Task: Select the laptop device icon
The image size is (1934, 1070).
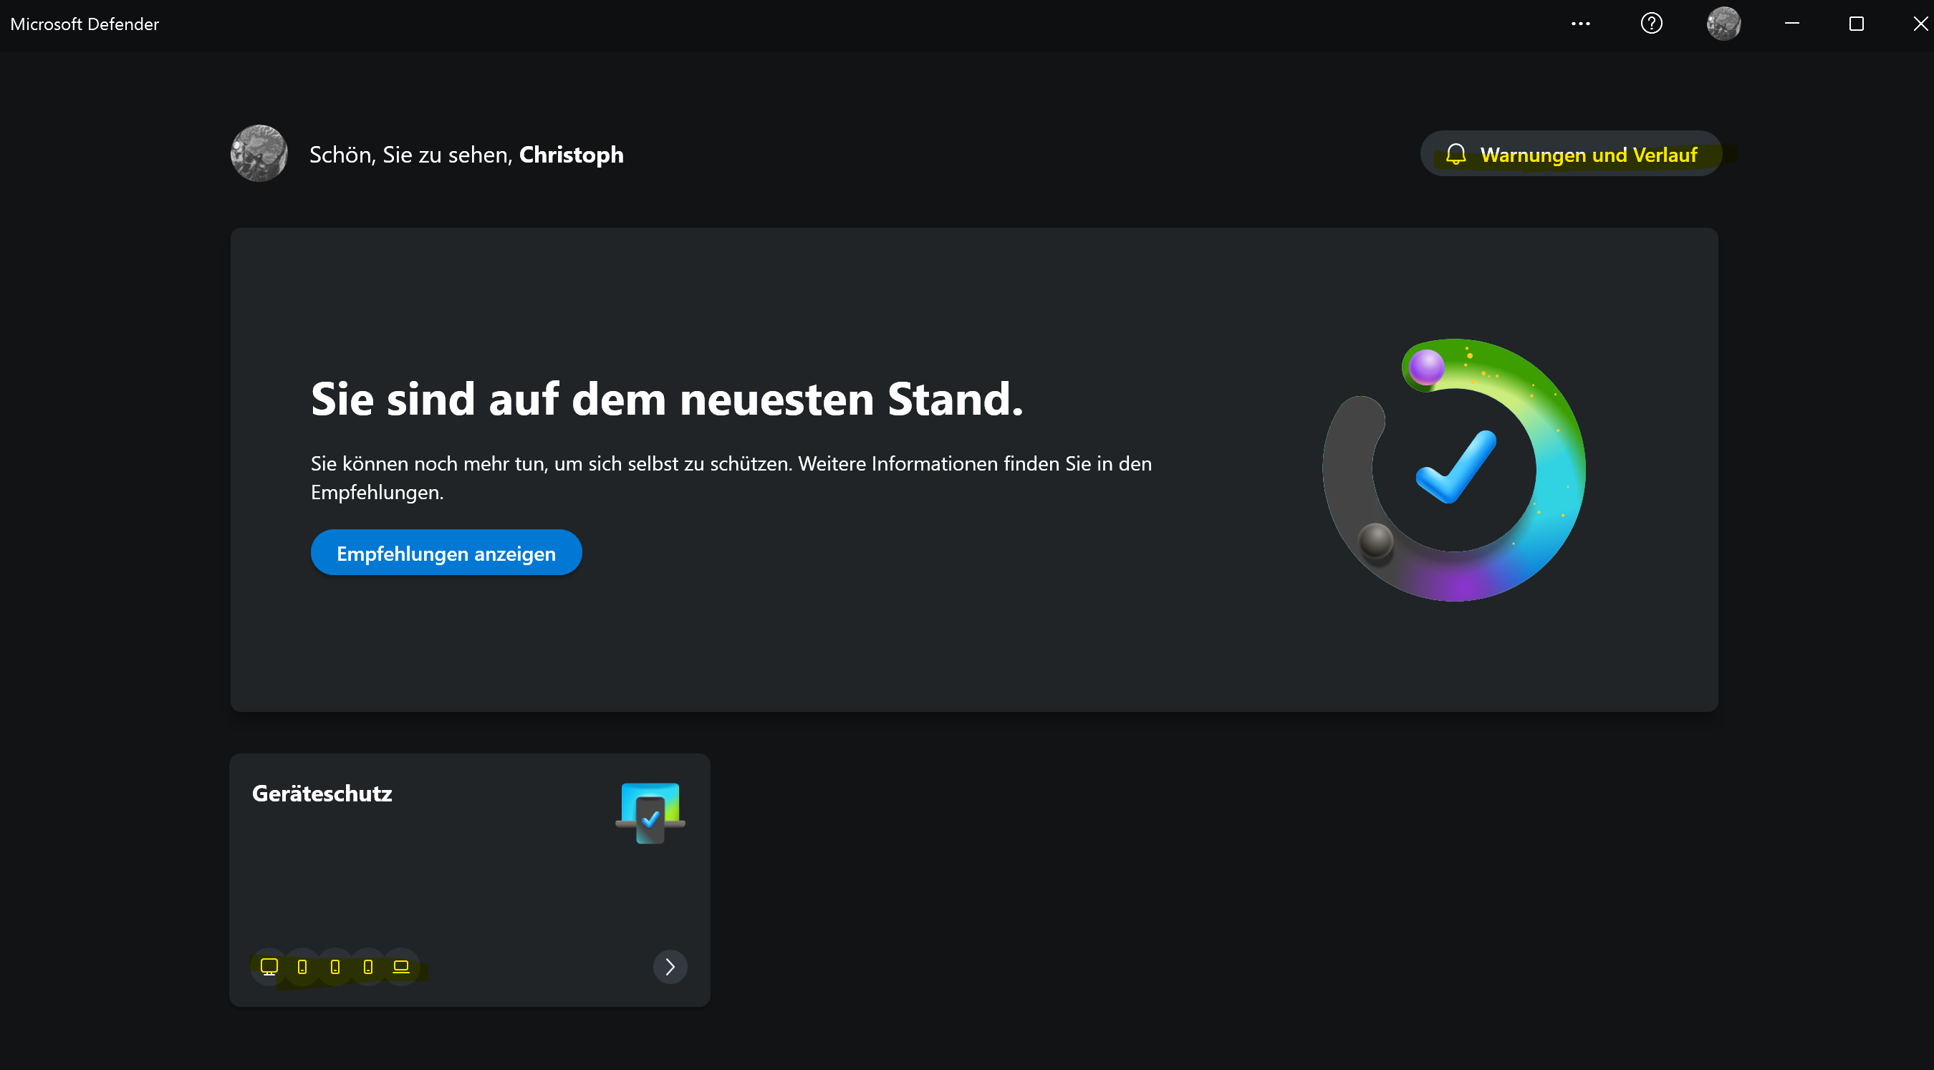Action: tap(401, 966)
